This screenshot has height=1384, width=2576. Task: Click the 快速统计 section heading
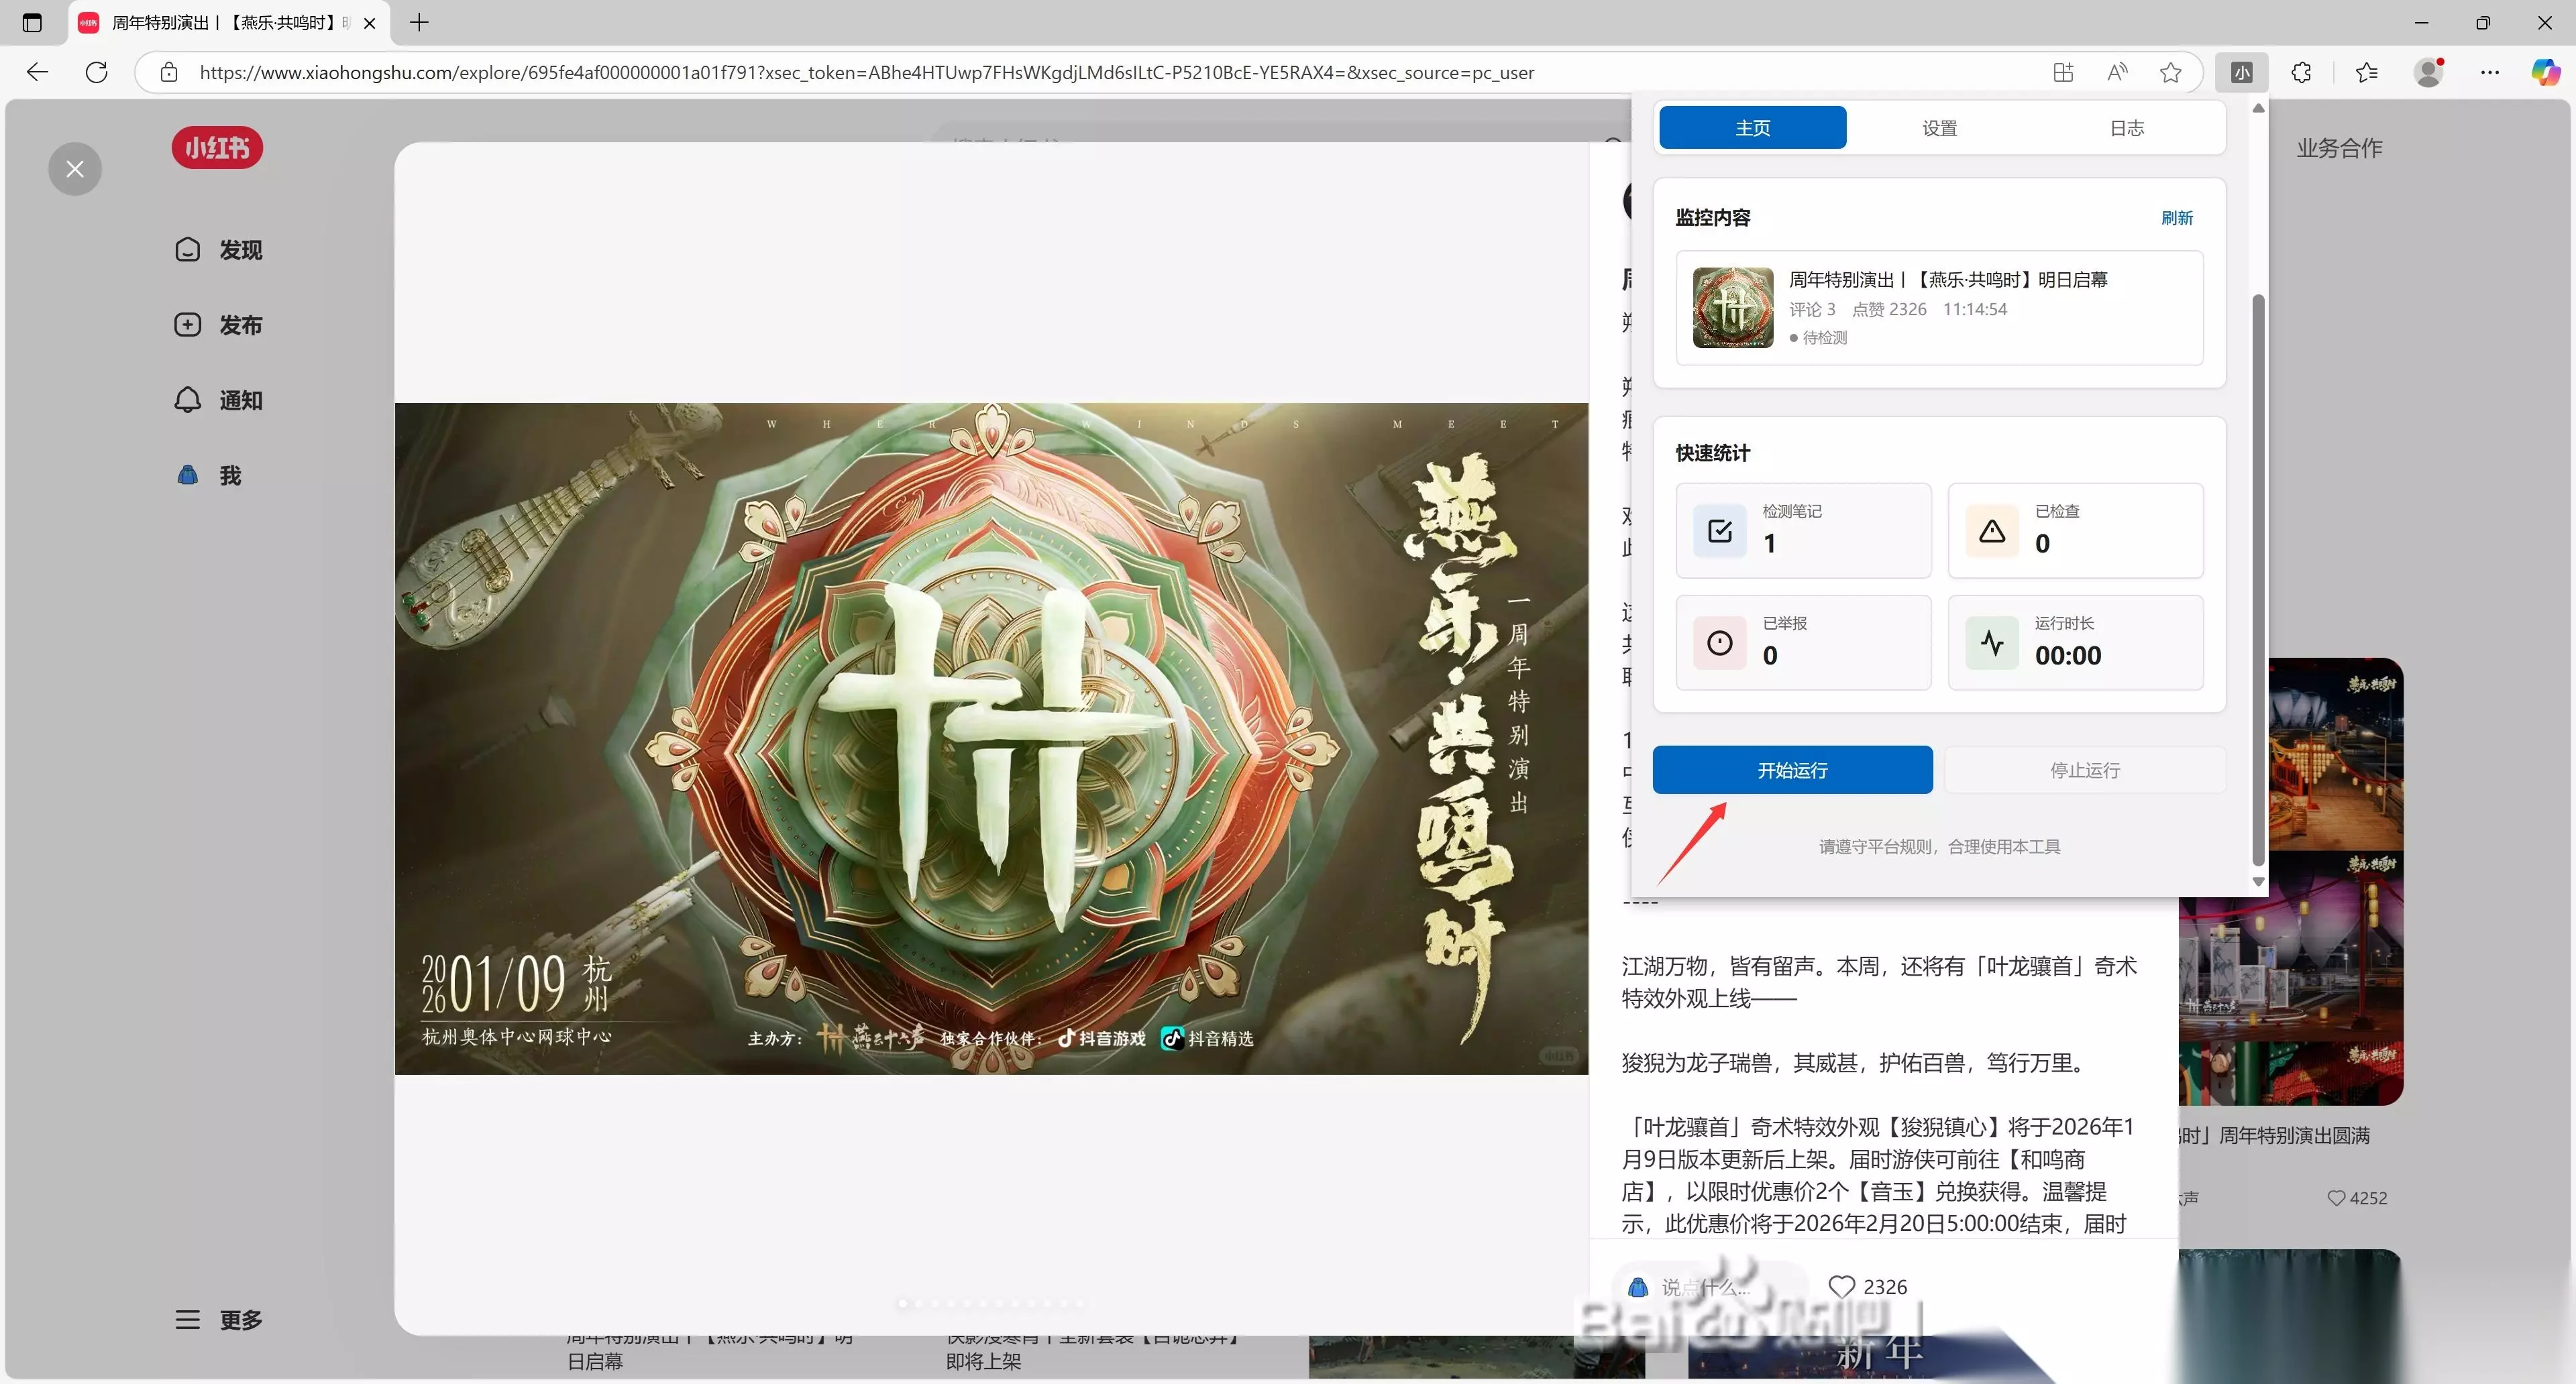click(1712, 453)
